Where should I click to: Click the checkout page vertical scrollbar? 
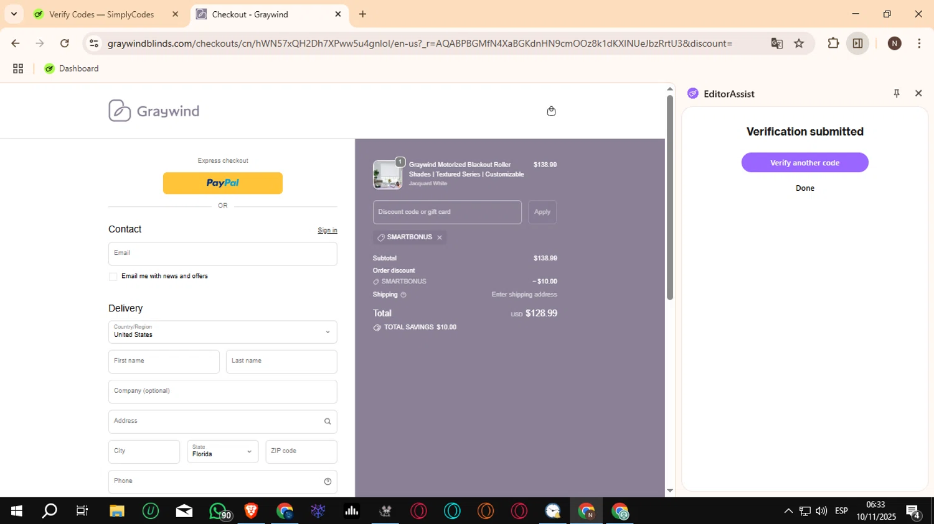point(670,198)
